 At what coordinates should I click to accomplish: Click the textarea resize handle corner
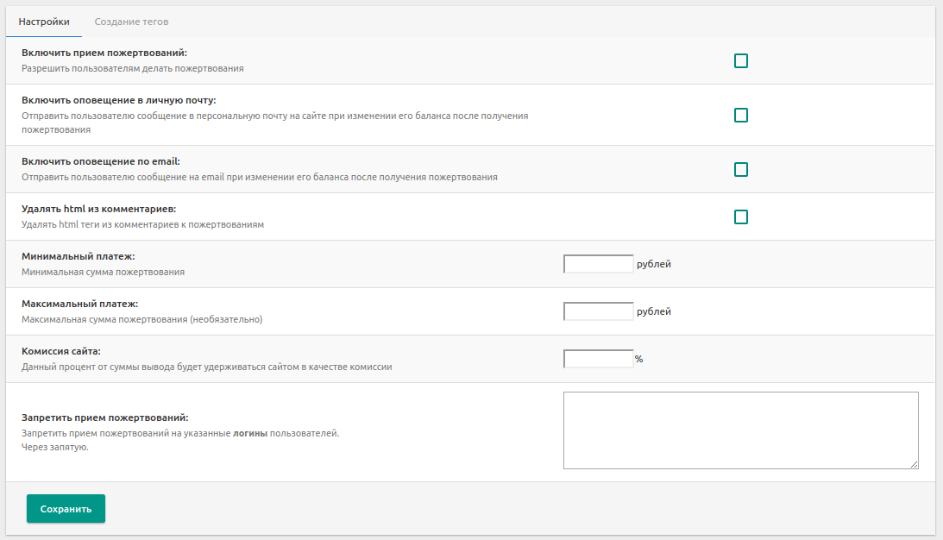point(914,464)
